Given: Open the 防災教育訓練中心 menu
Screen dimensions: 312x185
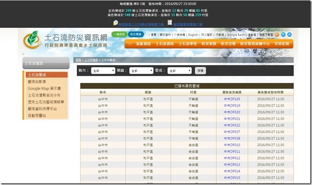Looking at the screenshot, I should click(255, 44).
